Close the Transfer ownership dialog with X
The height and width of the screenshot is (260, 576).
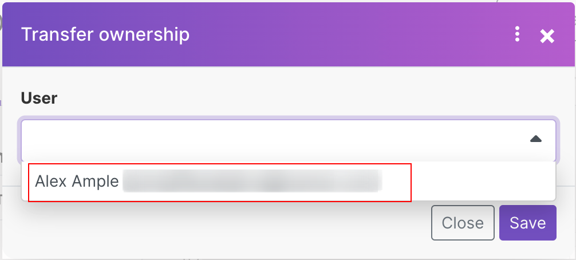click(x=547, y=36)
